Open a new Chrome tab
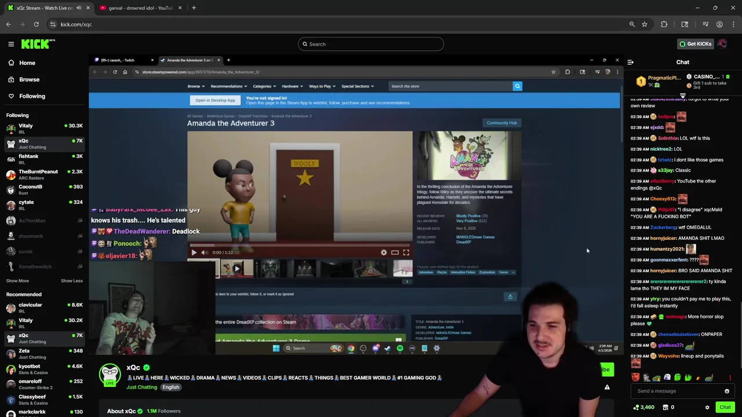 [x=194, y=8]
